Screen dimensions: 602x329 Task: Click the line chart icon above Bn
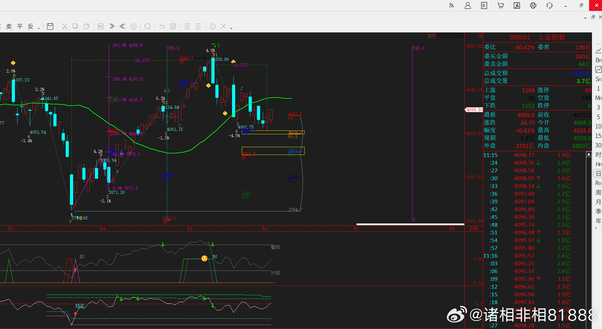pos(599,51)
